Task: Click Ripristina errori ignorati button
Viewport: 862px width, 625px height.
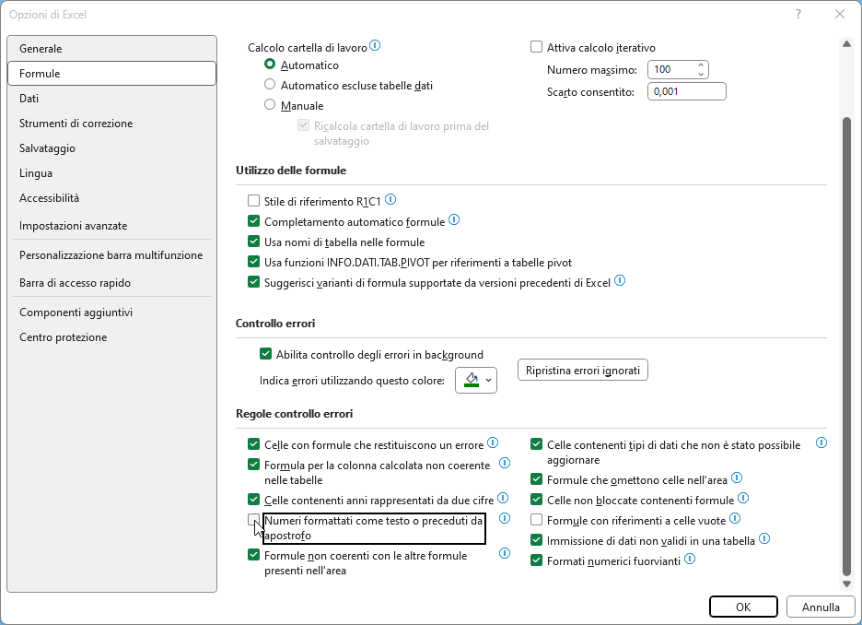Action: tap(583, 371)
